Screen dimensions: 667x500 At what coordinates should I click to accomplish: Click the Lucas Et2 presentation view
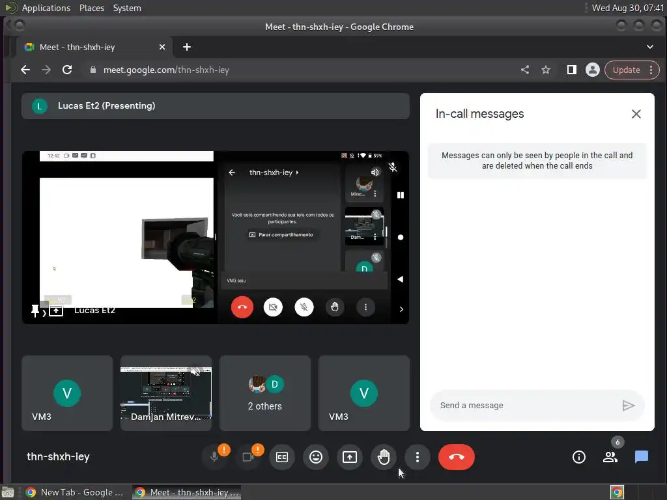(216, 237)
